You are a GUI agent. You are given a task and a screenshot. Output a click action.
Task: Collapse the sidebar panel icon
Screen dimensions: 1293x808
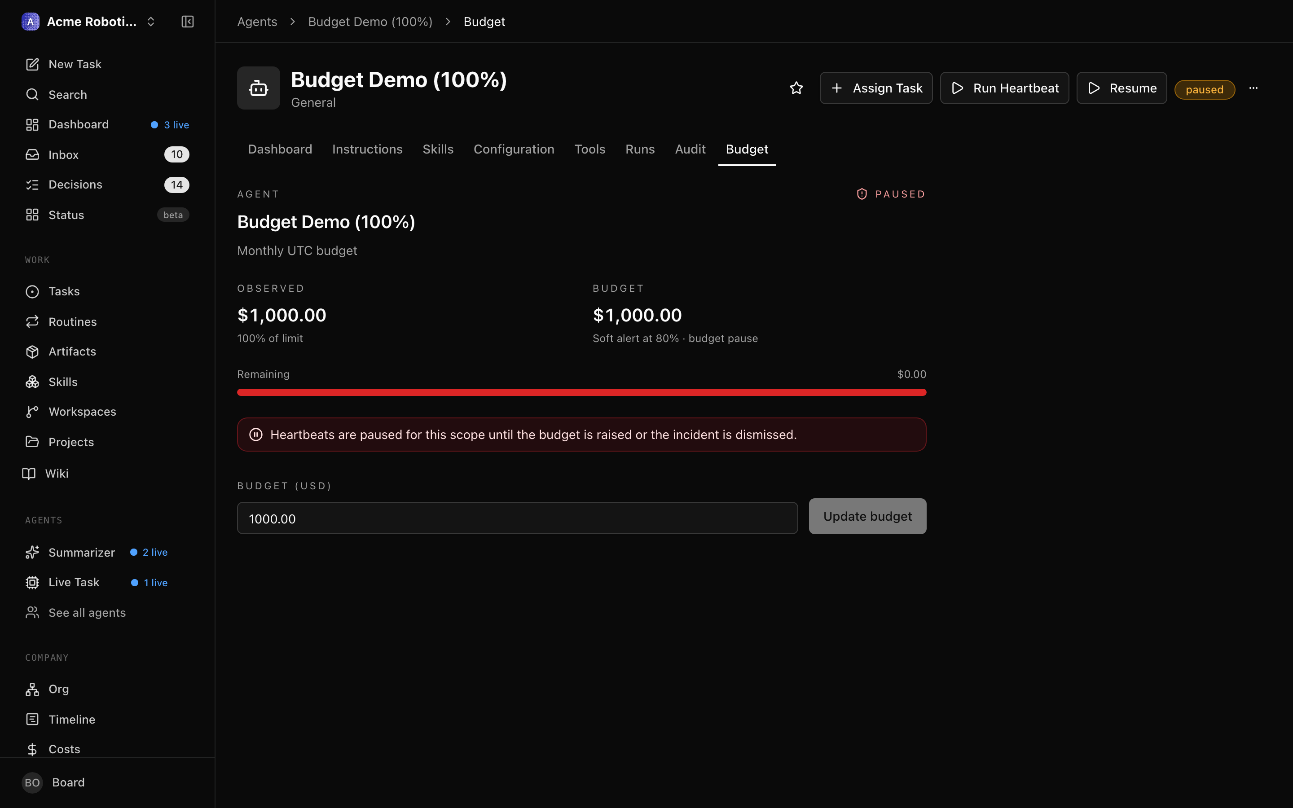click(188, 22)
